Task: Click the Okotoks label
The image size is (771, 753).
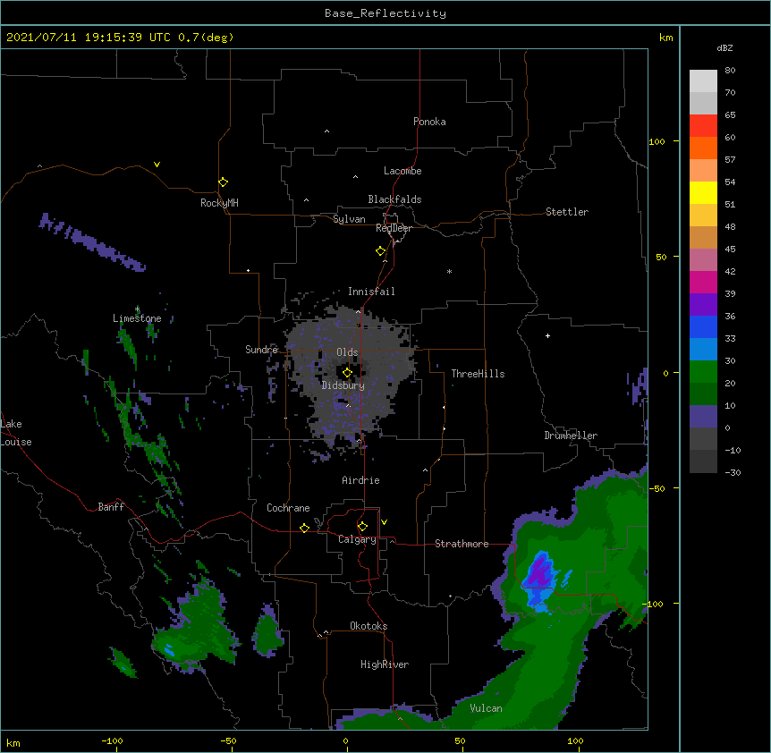Action: pyautogui.click(x=369, y=626)
